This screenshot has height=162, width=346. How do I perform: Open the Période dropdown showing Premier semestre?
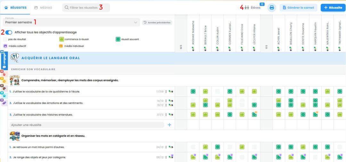tap(71, 22)
